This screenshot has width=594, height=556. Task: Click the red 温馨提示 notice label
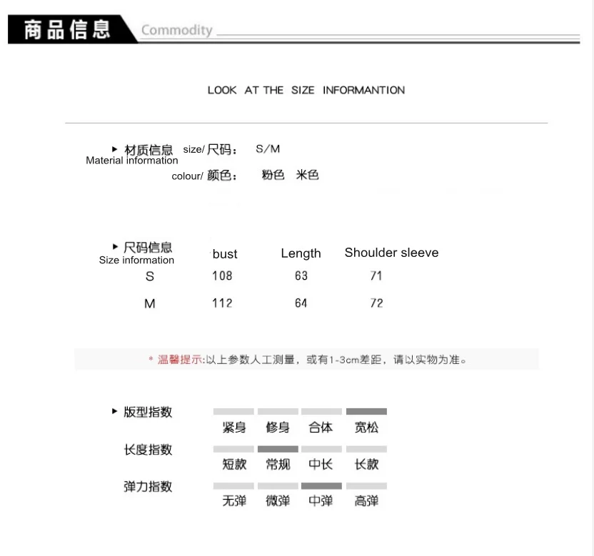180,360
